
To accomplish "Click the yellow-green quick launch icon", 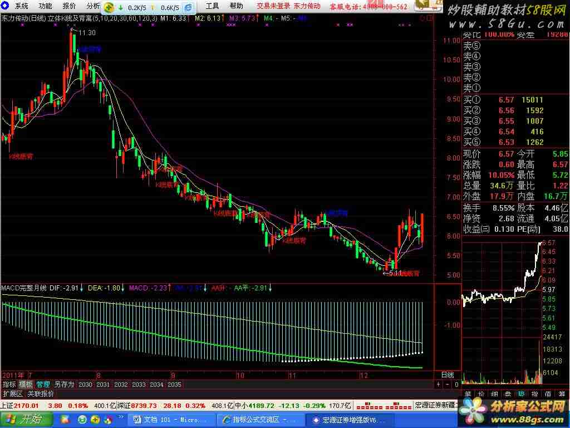I will (x=95, y=420).
